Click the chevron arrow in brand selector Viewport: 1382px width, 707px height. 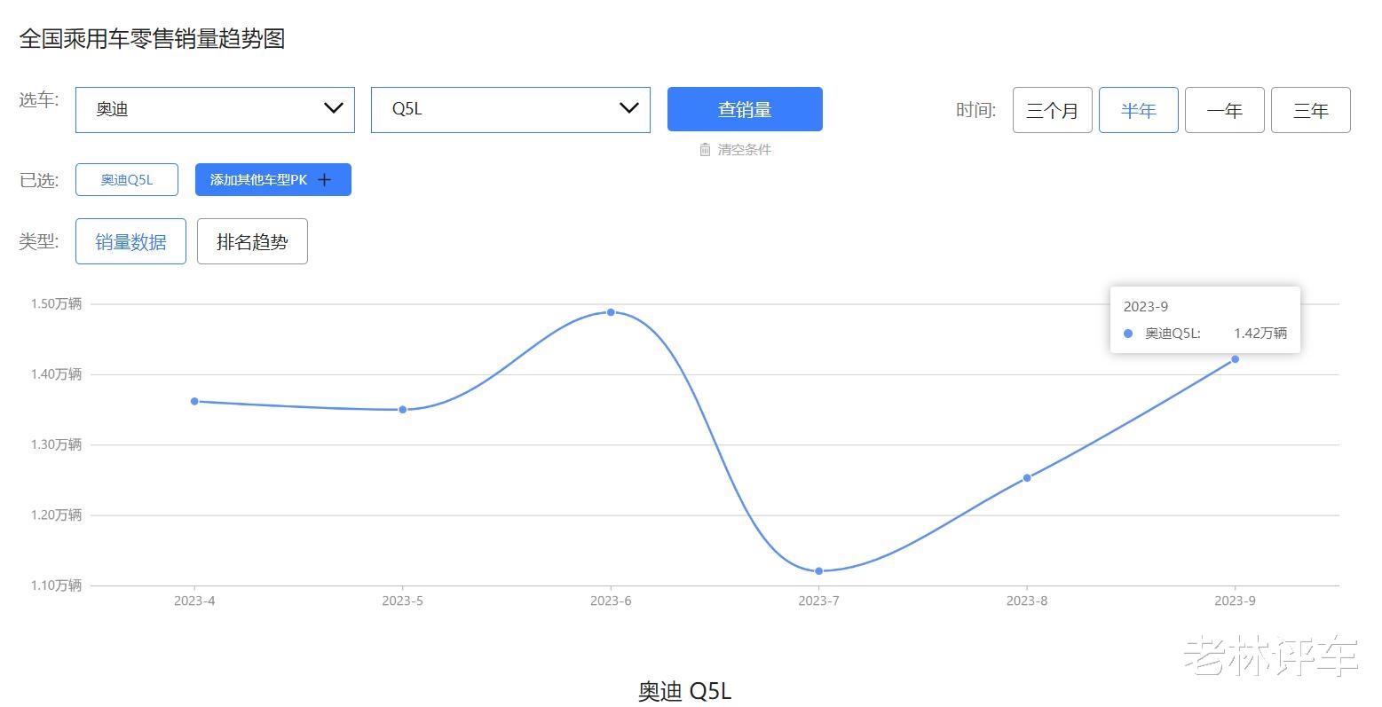[334, 108]
